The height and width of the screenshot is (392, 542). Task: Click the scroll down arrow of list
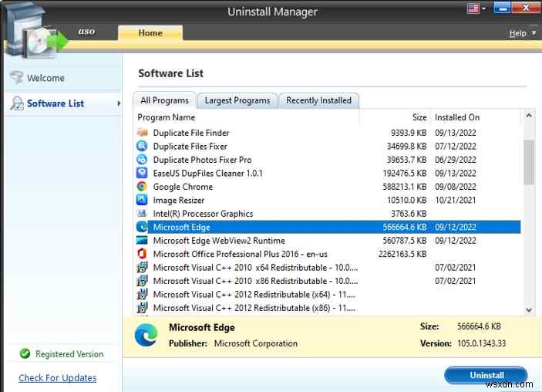529,309
